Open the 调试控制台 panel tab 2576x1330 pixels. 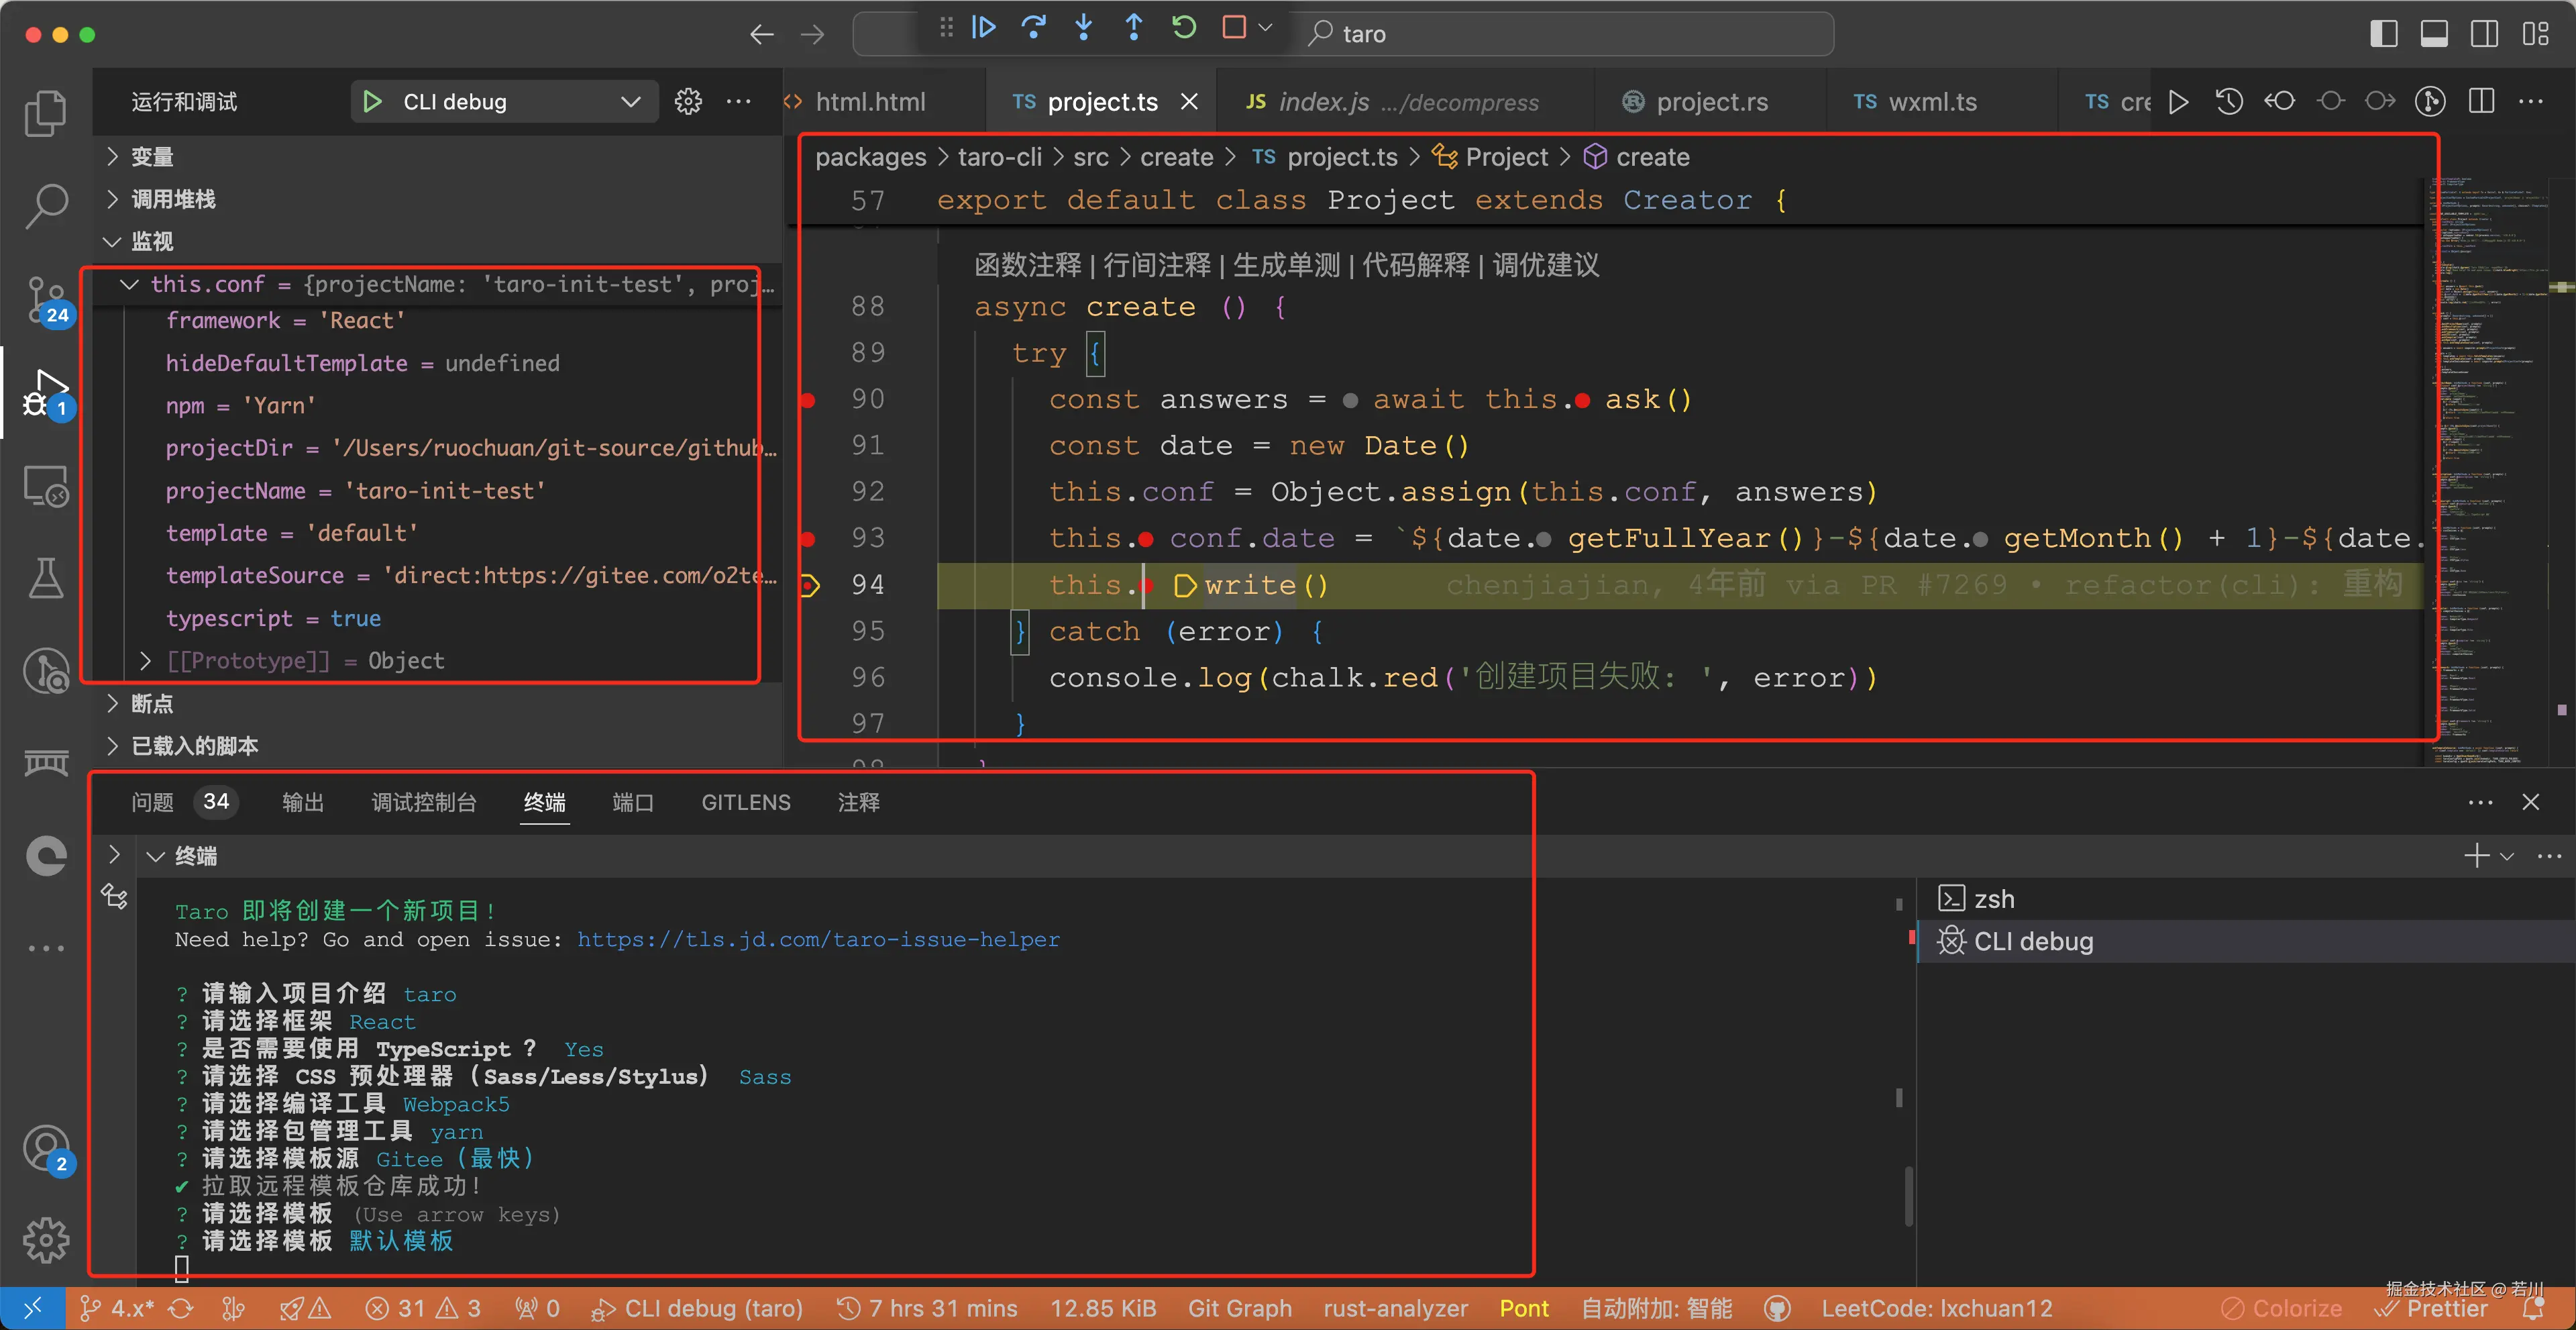[x=423, y=802]
